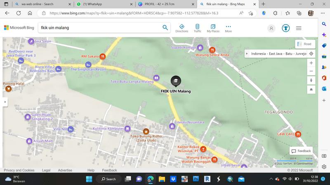Select the Potong Halal shop marker
The height and width of the screenshot is (185, 330).
[8, 89]
